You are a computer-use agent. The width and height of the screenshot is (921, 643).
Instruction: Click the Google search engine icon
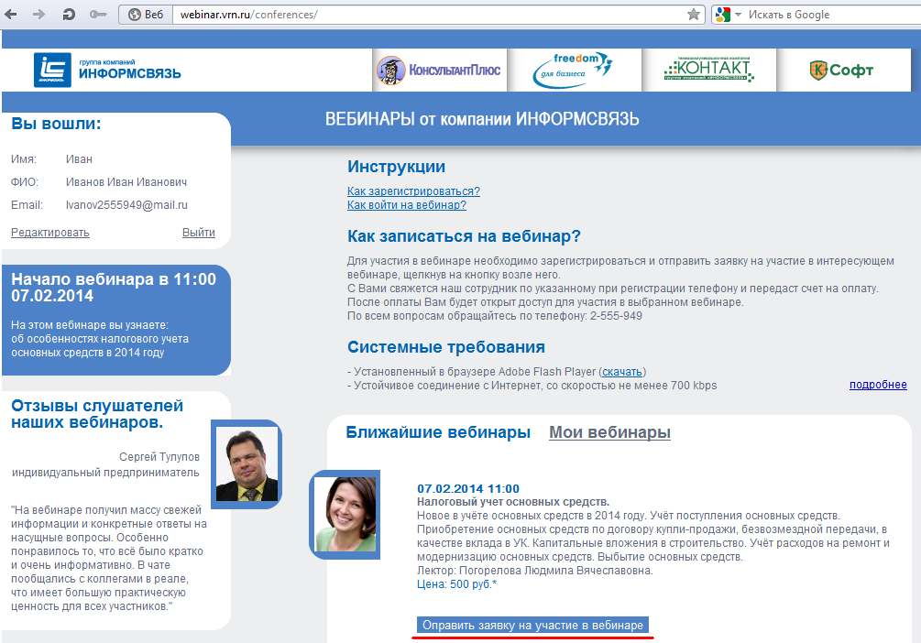pos(723,14)
